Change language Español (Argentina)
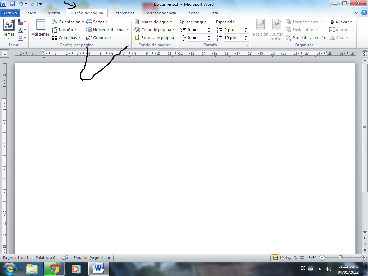The height and width of the screenshot is (276, 368). pos(92,258)
